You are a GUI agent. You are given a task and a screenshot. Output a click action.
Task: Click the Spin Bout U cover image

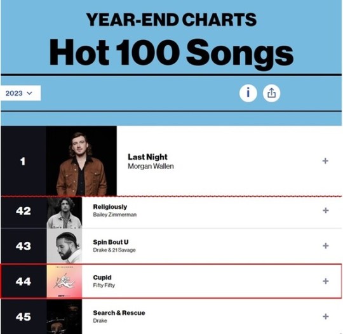[x=64, y=246]
